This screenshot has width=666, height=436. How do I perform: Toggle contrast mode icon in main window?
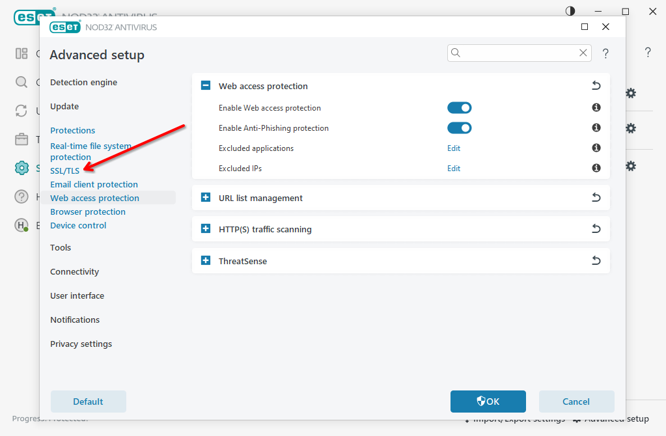(x=570, y=11)
